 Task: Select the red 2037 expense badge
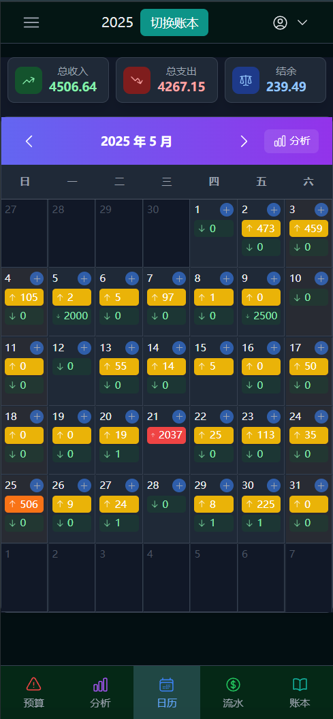[166, 435]
